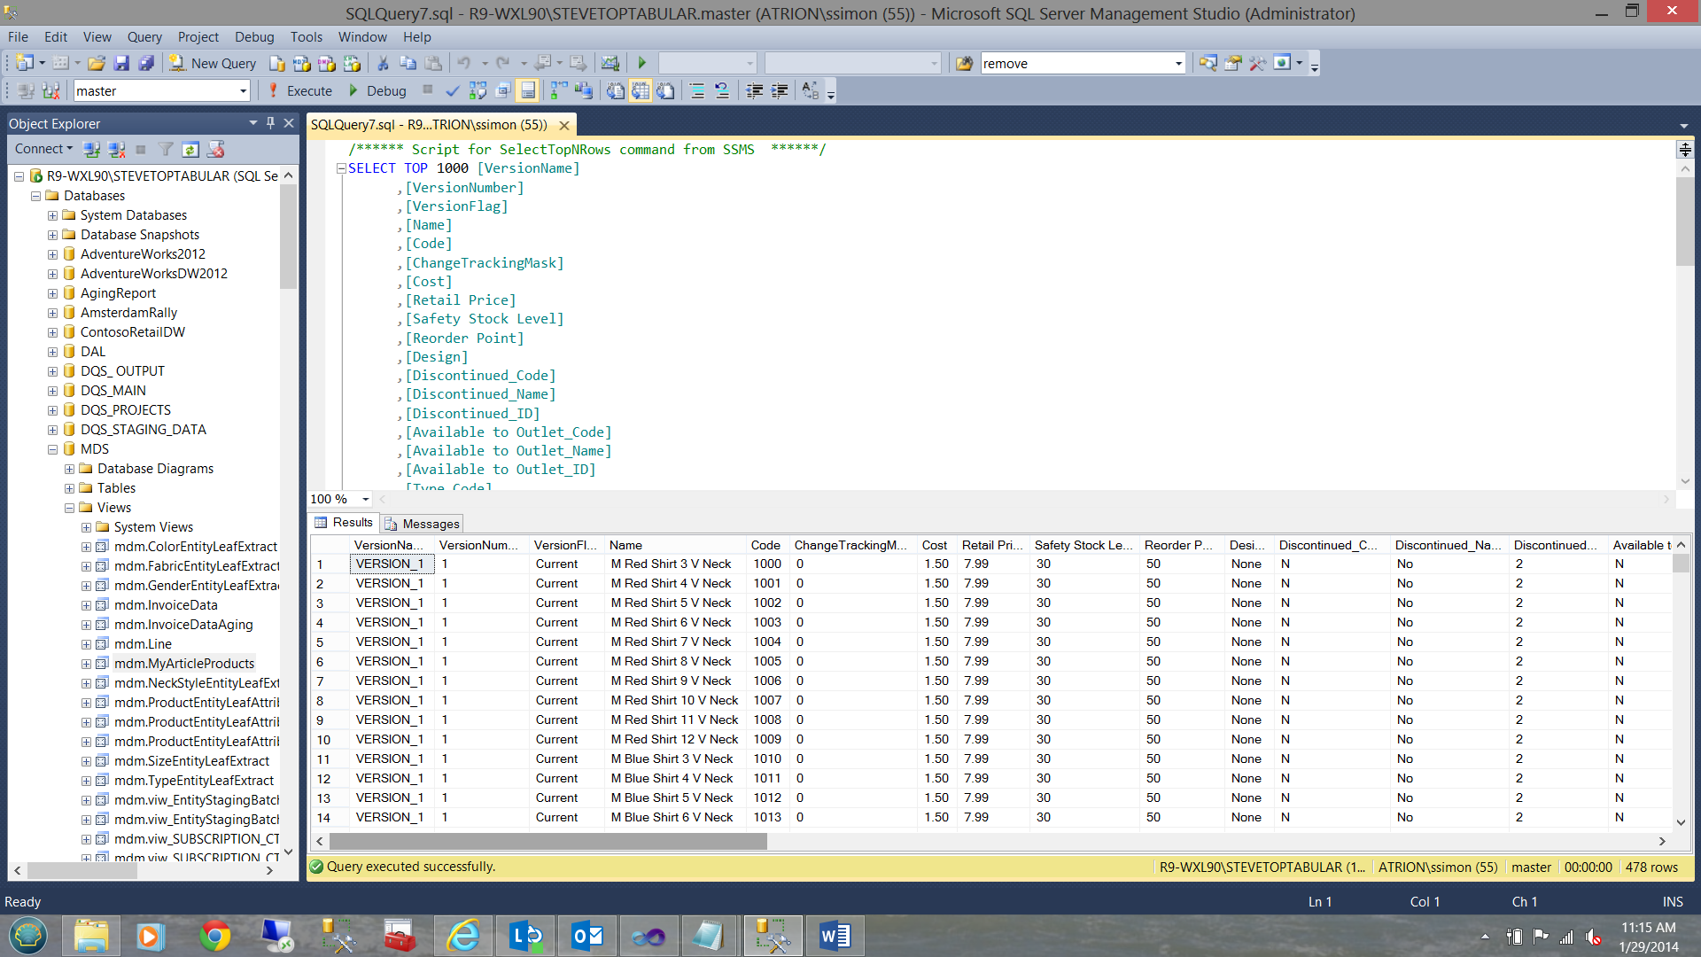Click the Open File folder icon
The image size is (1701, 957).
97,64
